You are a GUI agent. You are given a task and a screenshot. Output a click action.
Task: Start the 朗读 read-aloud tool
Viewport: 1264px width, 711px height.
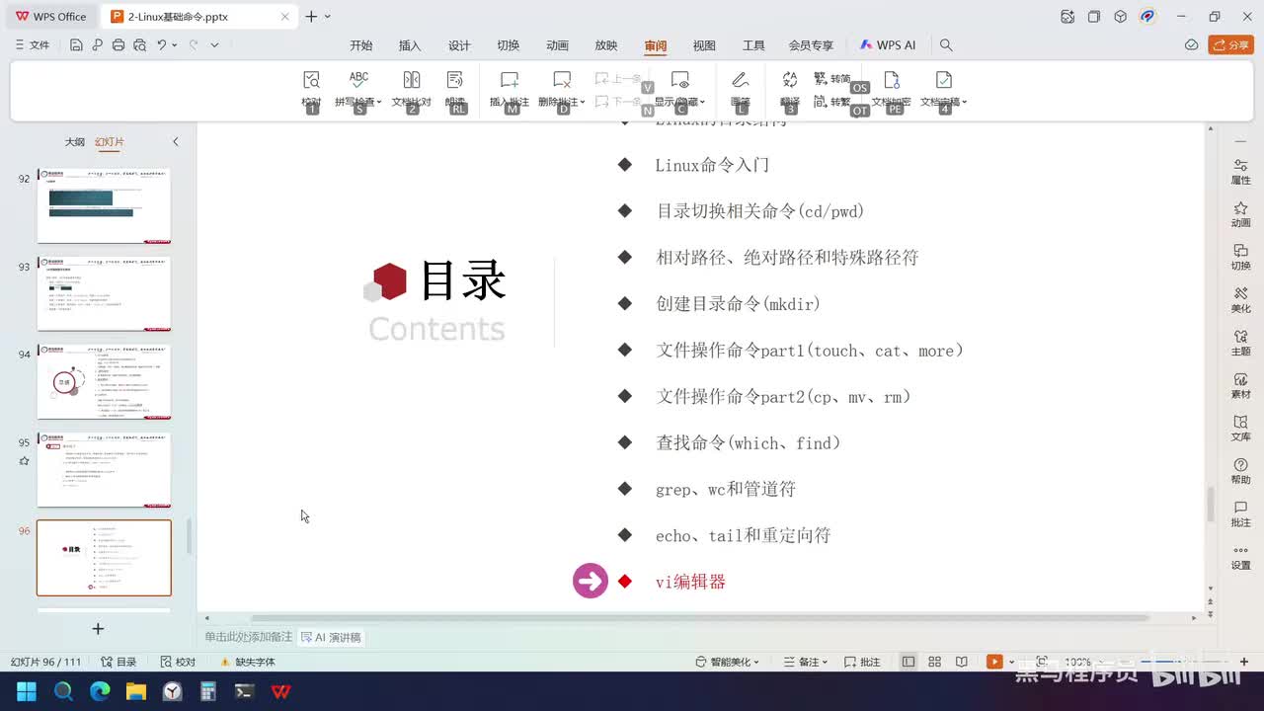[455, 89]
